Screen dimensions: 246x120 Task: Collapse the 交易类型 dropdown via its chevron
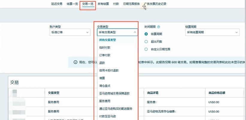coord(135,32)
